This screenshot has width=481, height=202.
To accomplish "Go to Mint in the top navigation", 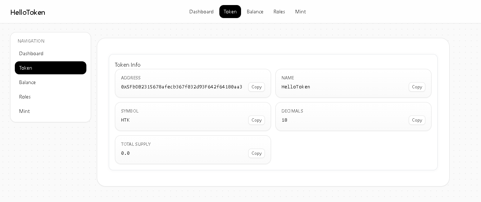I will (x=300, y=12).
